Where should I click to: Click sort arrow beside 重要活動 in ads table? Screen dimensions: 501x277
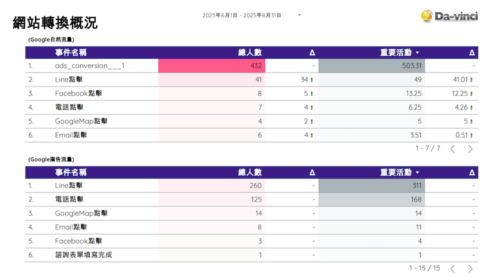(x=417, y=172)
